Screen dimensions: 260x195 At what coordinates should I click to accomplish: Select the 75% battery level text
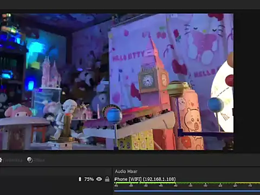(89, 179)
